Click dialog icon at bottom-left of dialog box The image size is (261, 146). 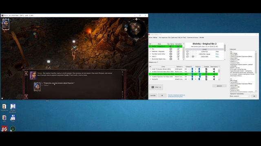pos(26,97)
